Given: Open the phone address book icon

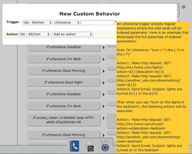Looking at the screenshot, I should click(74, 146).
